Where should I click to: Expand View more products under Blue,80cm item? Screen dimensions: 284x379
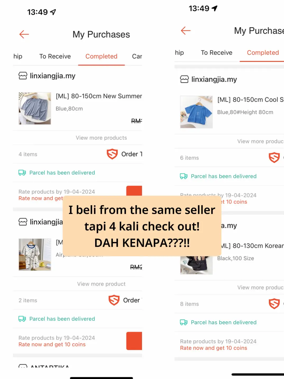tap(101, 138)
